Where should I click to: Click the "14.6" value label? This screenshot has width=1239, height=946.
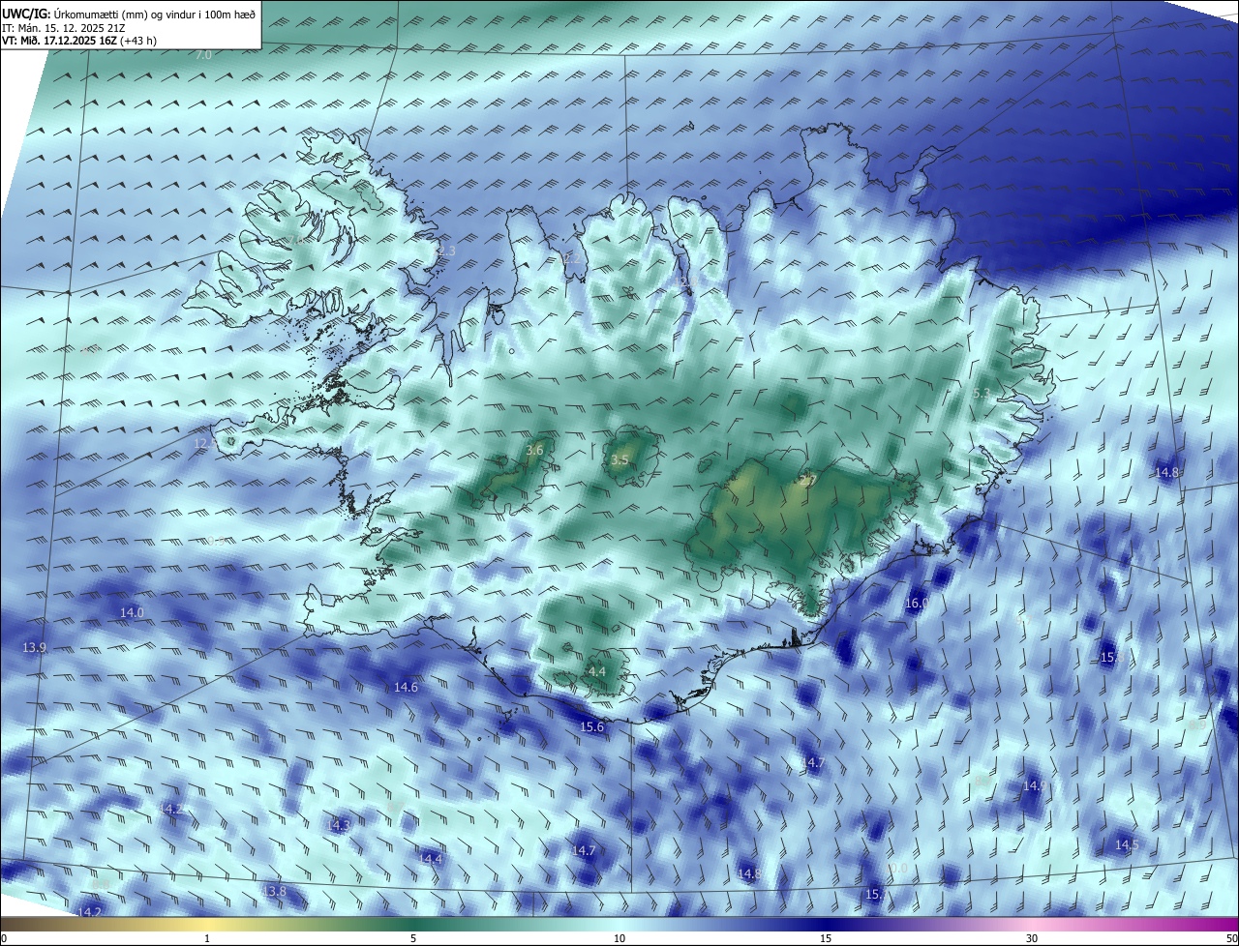[x=406, y=687]
